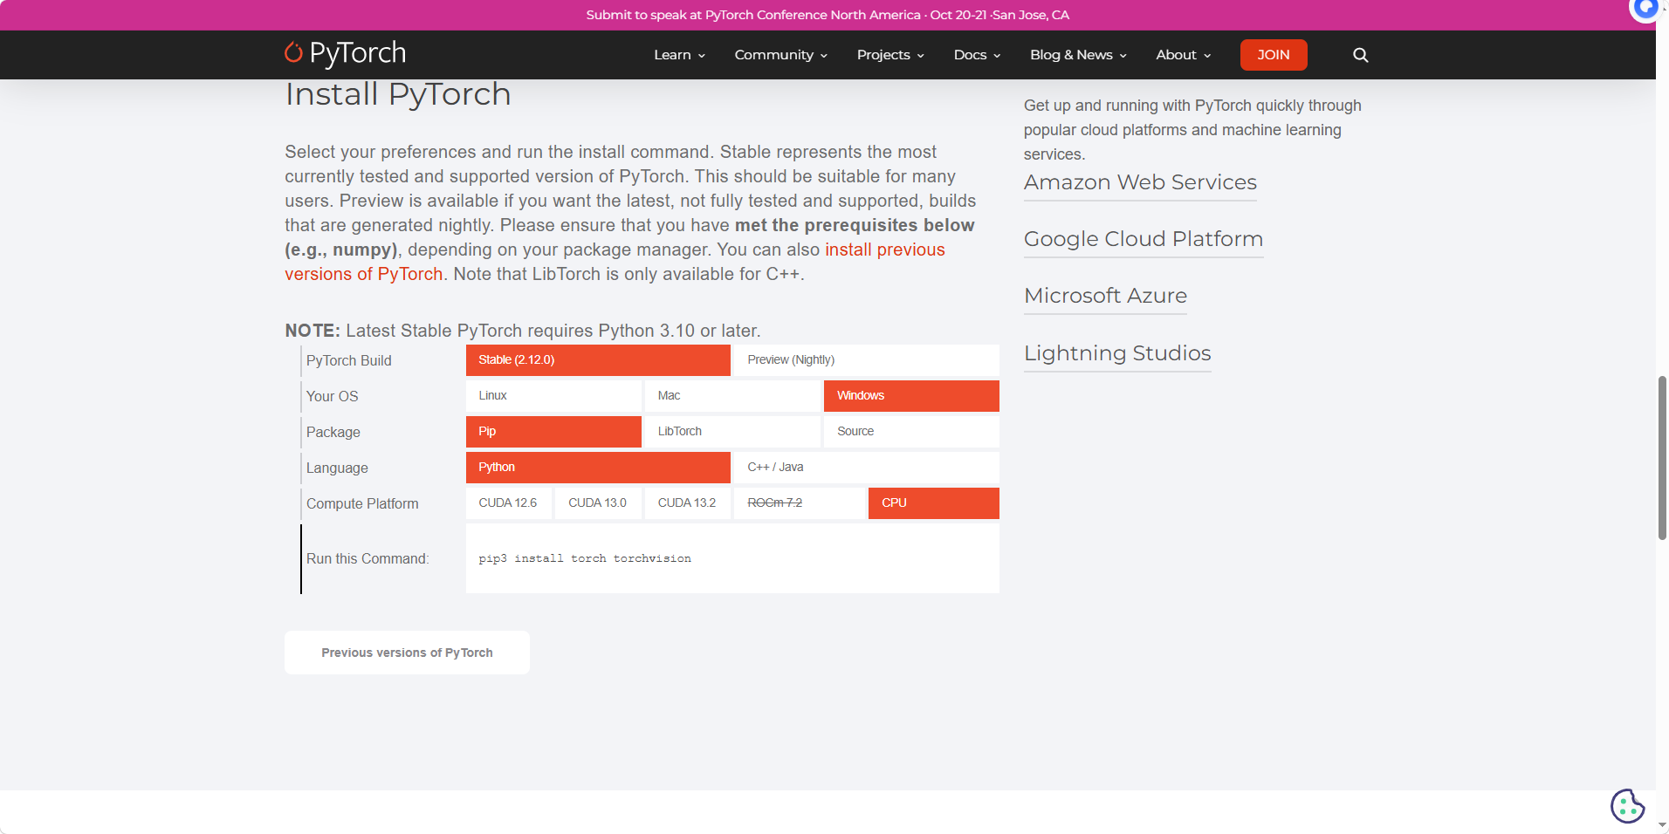Open the Microsoft Azure link
1669x834 pixels.
[1105, 296]
